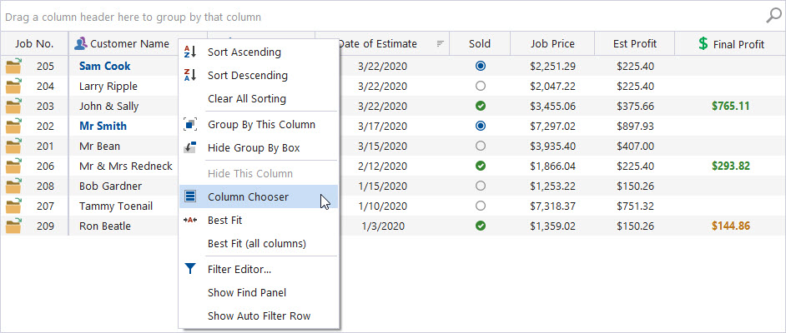Screen dimensions: 786x333
Task: Click the $293.82 final profit value
Action: point(730,166)
